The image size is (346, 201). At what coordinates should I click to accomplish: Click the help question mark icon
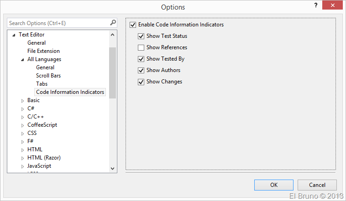click(x=315, y=5)
